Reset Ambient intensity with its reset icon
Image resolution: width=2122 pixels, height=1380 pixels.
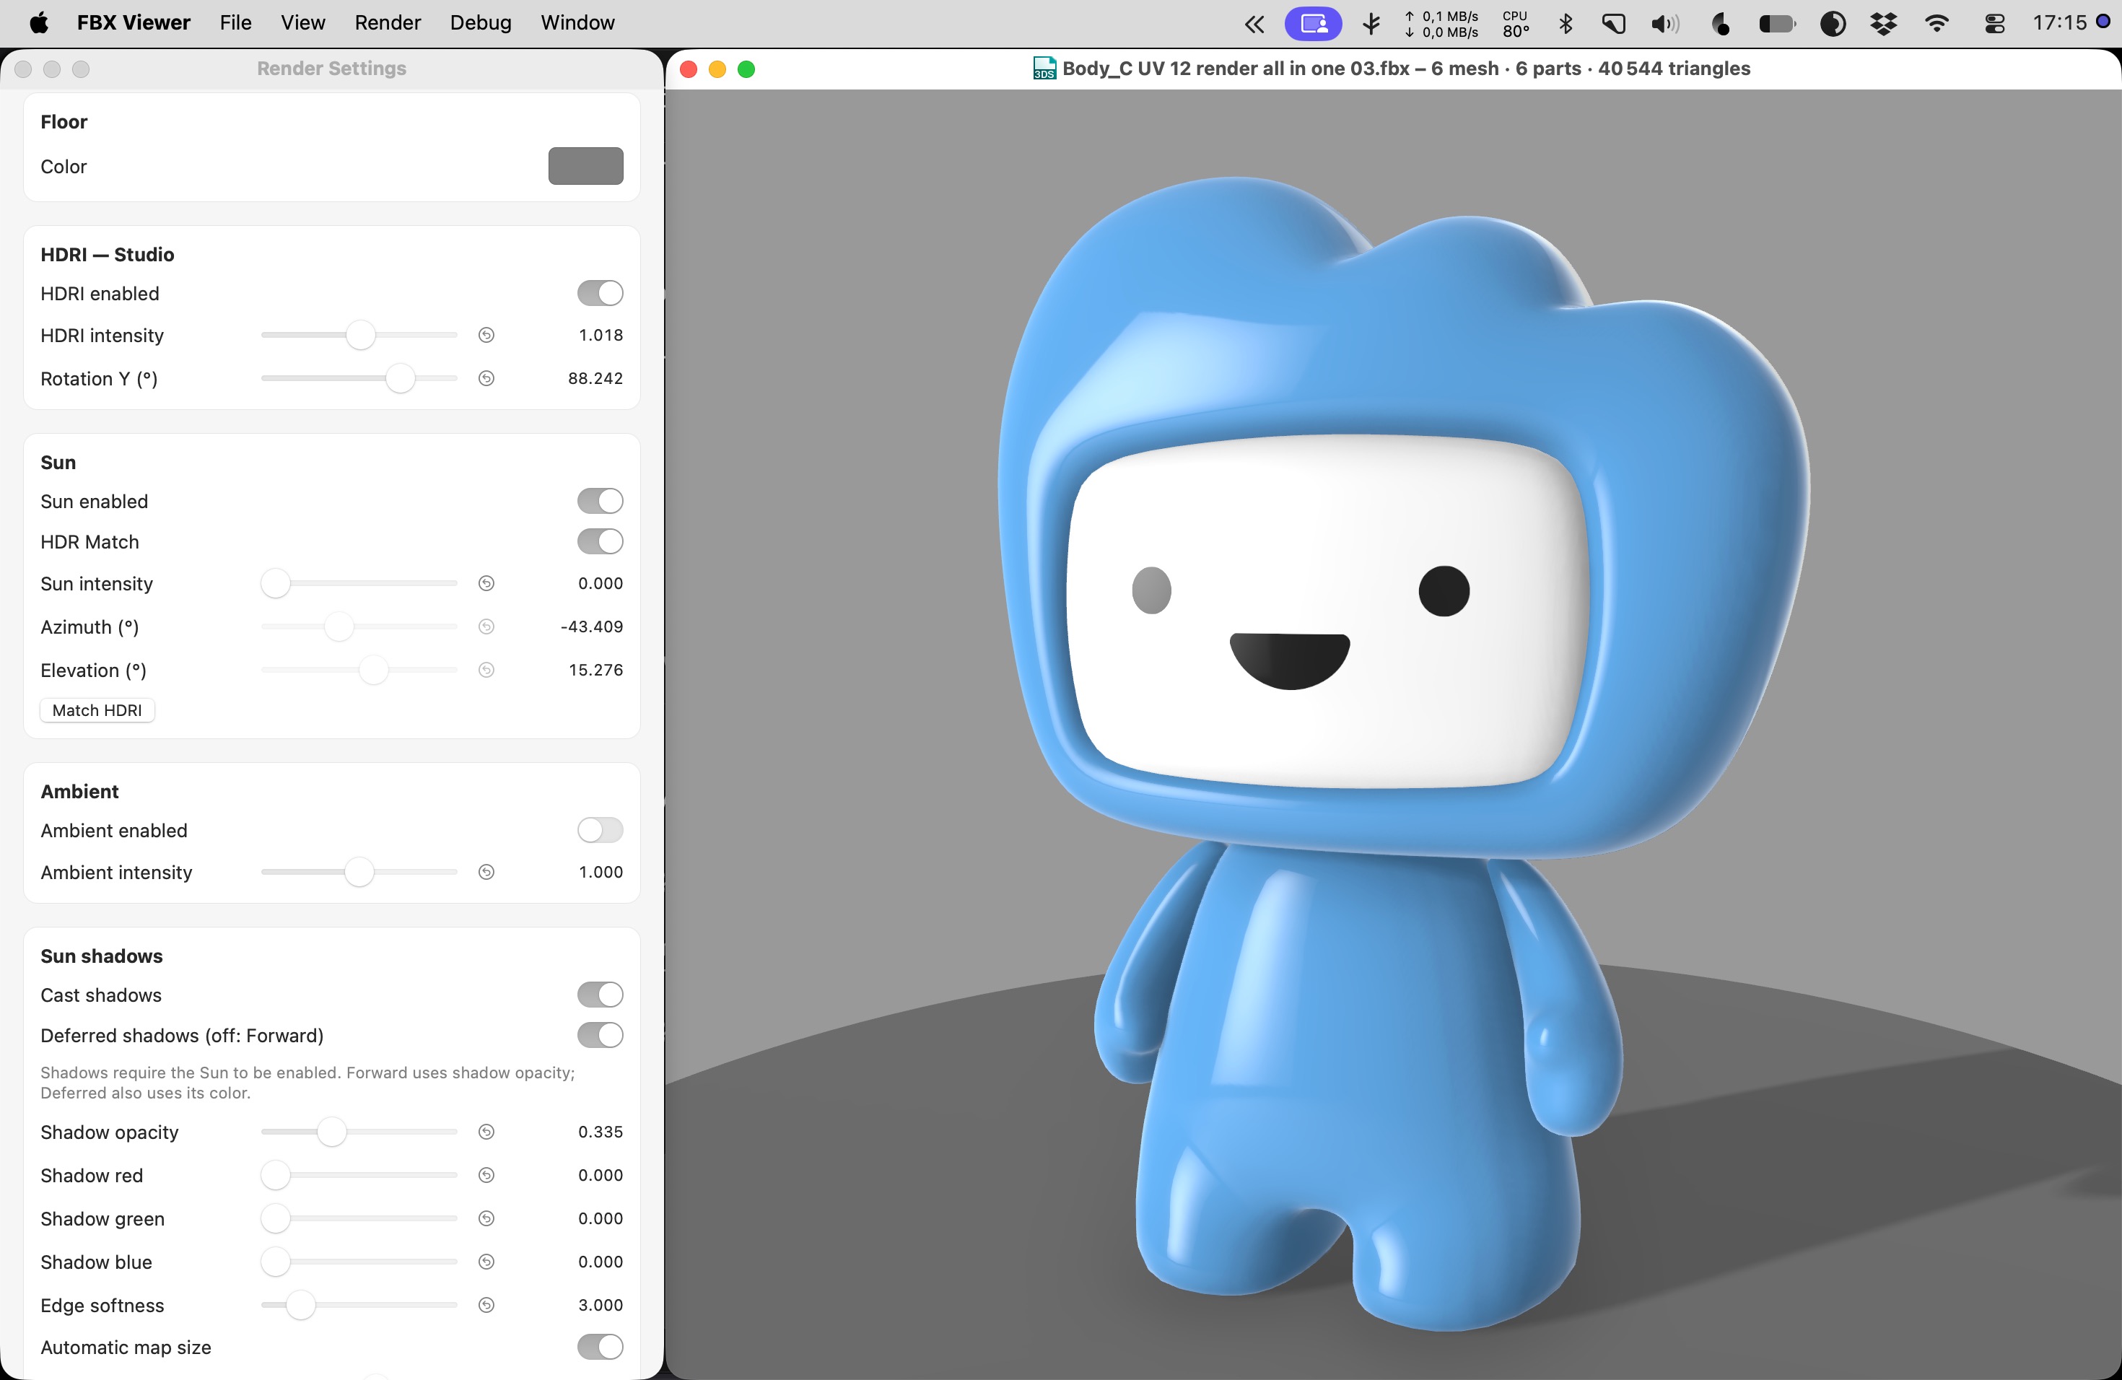coord(486,873)
